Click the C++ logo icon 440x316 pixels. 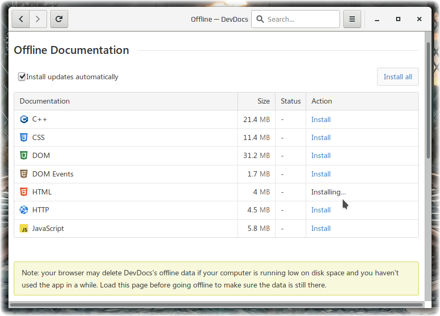click(24, 119)
